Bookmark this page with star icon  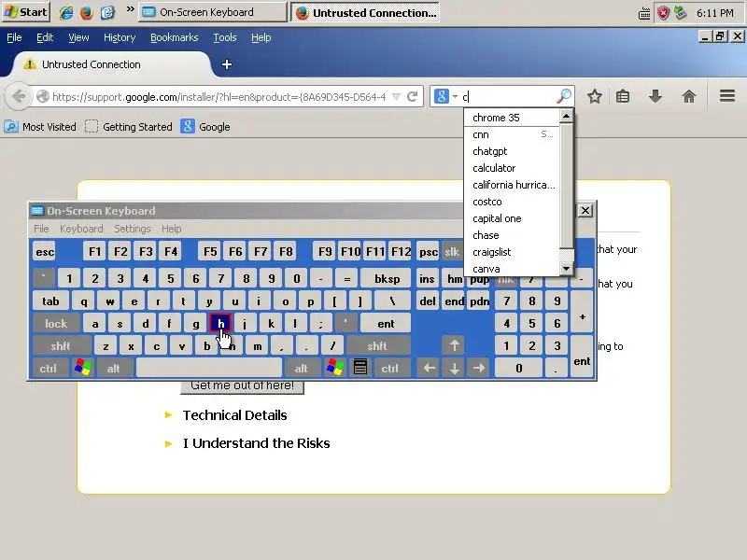click(594, 97)
